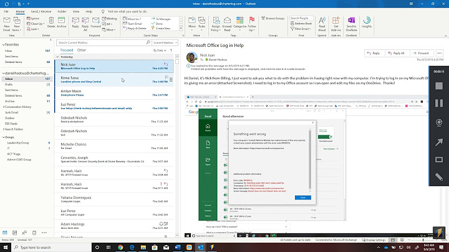Open the Address Book
449x252 pixels.
(x=301, y=24)
